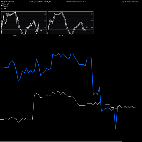Click the '(14,3,3) Charts for HVAX_ST' heading
Image resolution: width=142 pixels, height=142 pixels.
[40, 2]
